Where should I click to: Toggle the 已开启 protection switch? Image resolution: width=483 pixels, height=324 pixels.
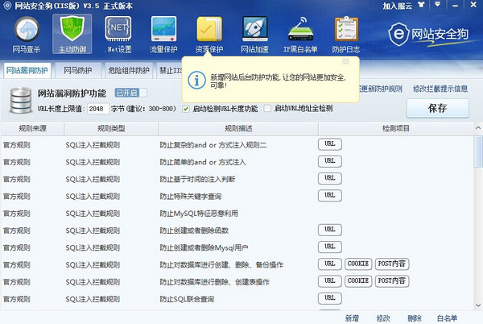[131, 93]
